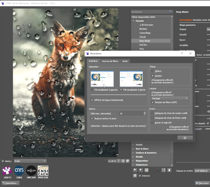Click the help question mark in the Paramètres dialog
Screen dimensions: 210x187
click(x=182, y=54)
